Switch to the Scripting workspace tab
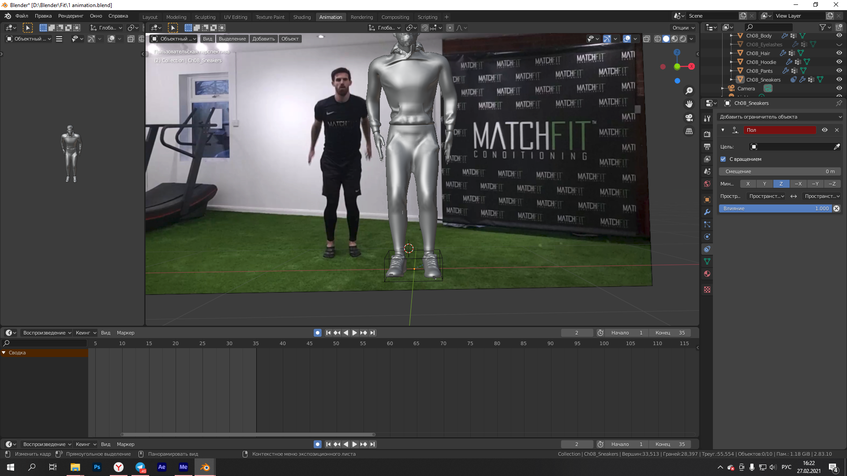 [x=427, y=17]
